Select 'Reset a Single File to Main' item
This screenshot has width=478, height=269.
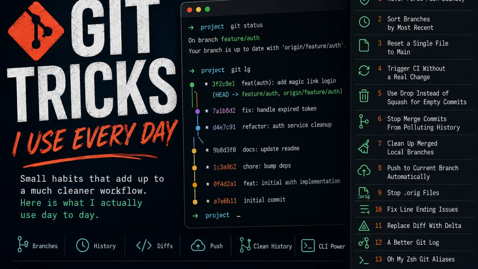point(418,47)
